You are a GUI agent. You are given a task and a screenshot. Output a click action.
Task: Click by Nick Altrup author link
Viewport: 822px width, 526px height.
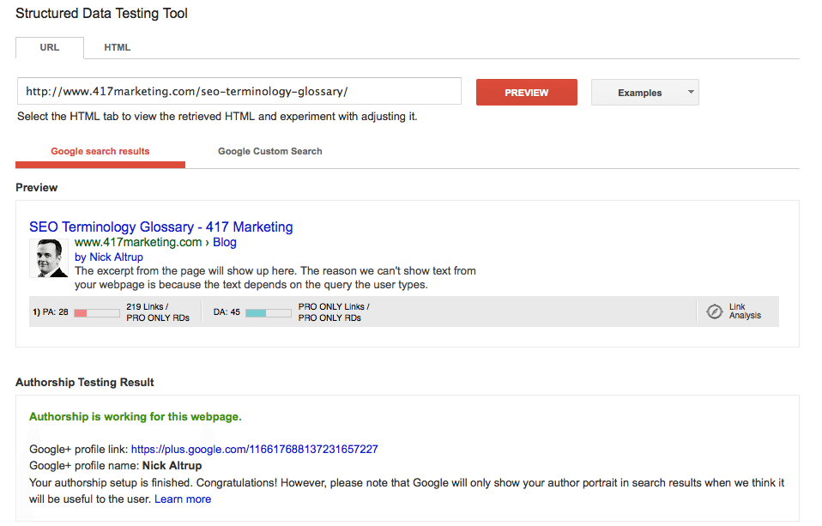coord(108,257)
